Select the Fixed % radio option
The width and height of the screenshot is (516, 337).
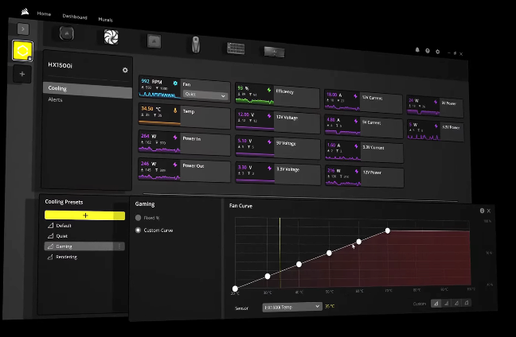coord(139,217)
